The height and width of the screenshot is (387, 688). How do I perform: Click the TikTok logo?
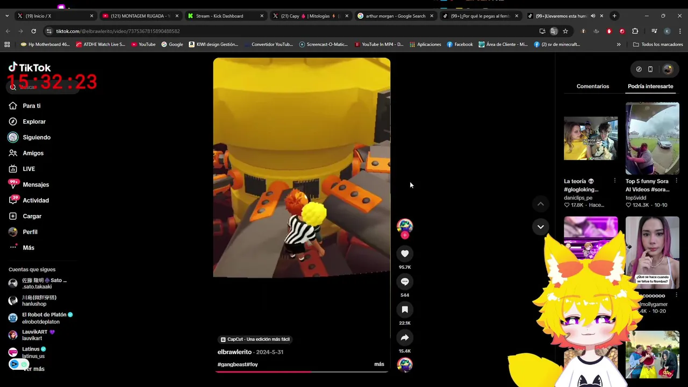pyautogui.click(x=30, y=67)
